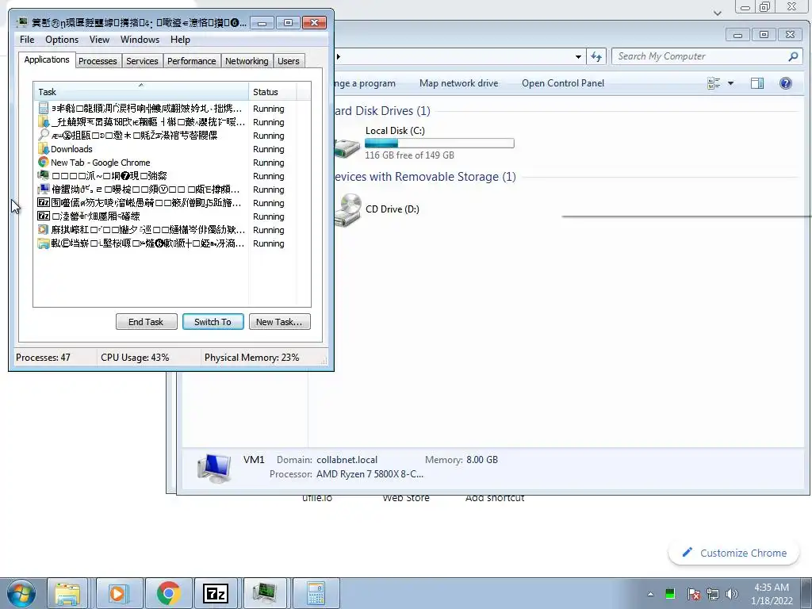Click the calculator icon in first task row

(44, 108)
